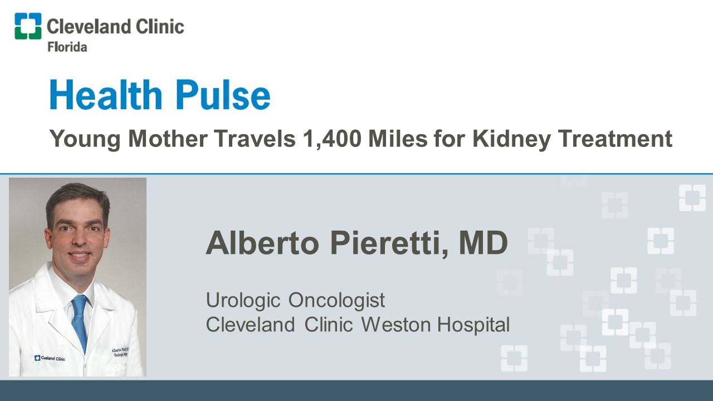Click the word "Pulse" in the blue title
Screen dimensions: 713x401
224,95
